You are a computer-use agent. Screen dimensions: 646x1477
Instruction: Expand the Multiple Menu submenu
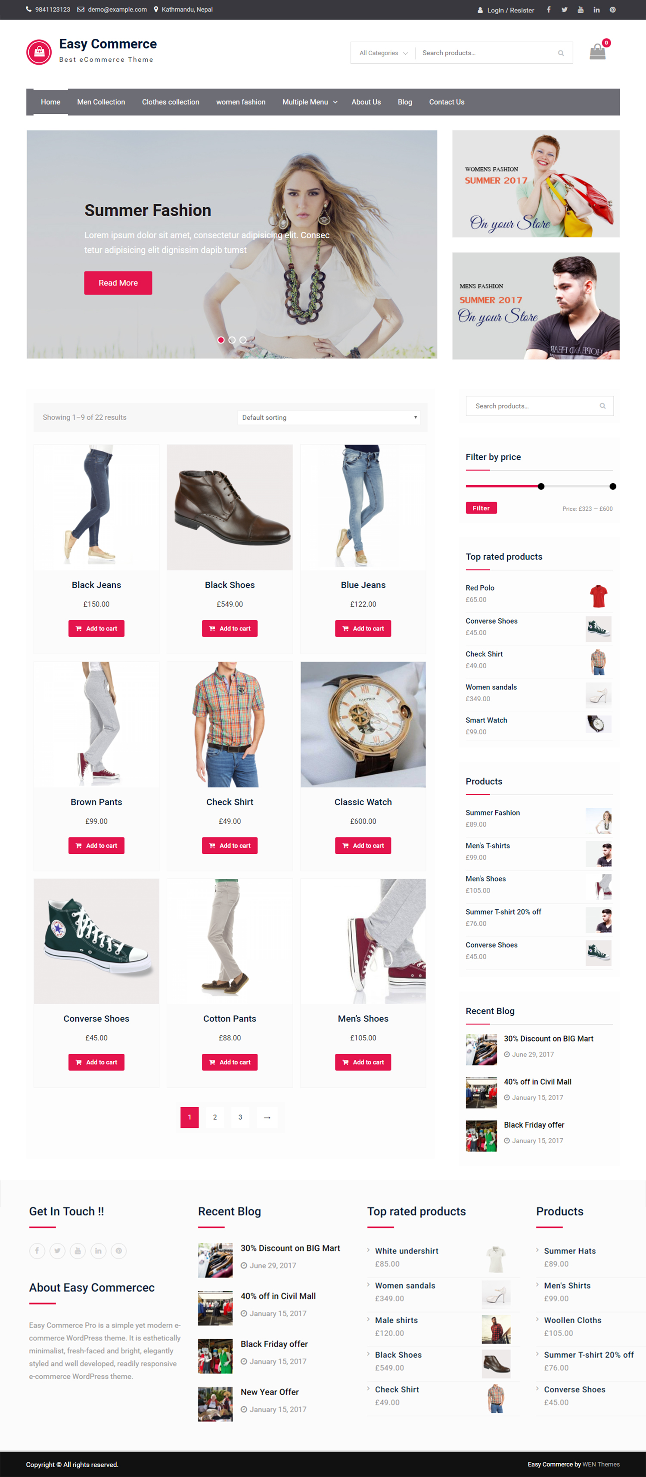click(309, 102)
